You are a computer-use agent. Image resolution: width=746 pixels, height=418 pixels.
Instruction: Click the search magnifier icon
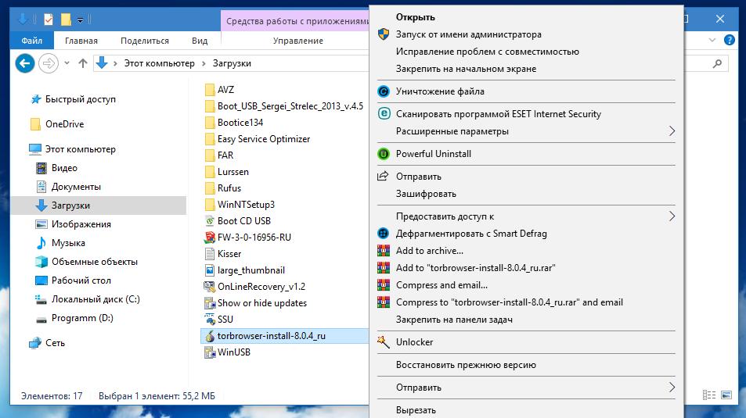click(718, 63)
